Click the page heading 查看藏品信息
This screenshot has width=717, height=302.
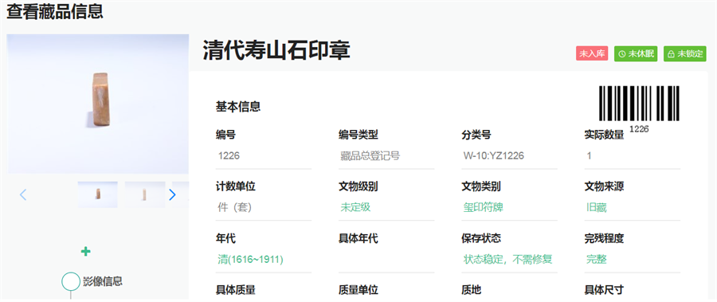tap(54, 11)
